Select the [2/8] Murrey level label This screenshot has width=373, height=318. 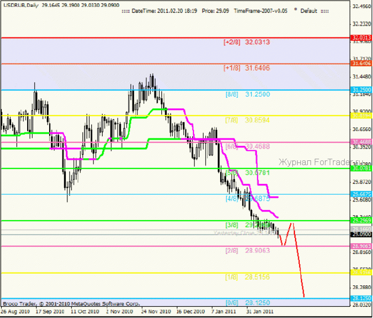[x=231, y=251]
